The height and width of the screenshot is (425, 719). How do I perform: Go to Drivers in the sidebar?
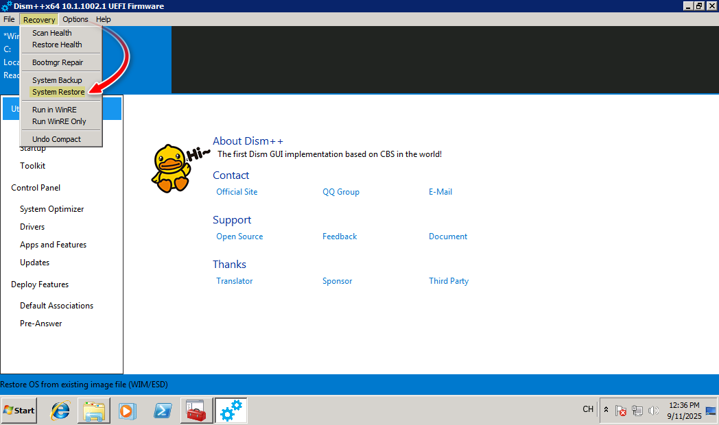[x=32, y=227]
